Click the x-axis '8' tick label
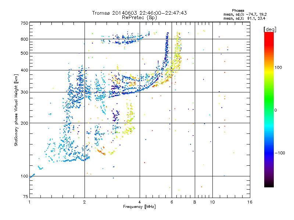294x220 pixels. [x=195, y=202]
